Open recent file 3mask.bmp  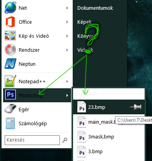(x=109, y=136)
